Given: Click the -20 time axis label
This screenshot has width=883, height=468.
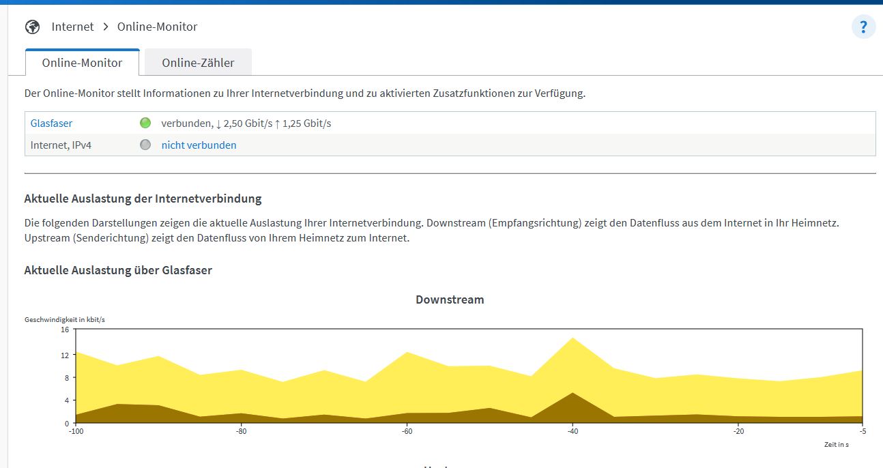Looking at the screenshot, I should (738, 430).
